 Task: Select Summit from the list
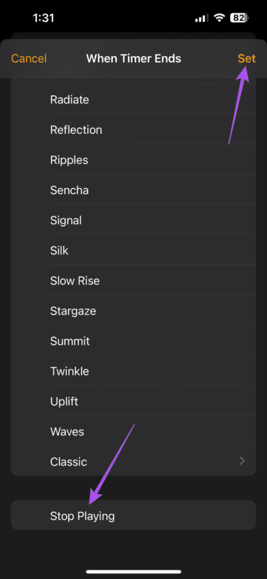point(133,341)
